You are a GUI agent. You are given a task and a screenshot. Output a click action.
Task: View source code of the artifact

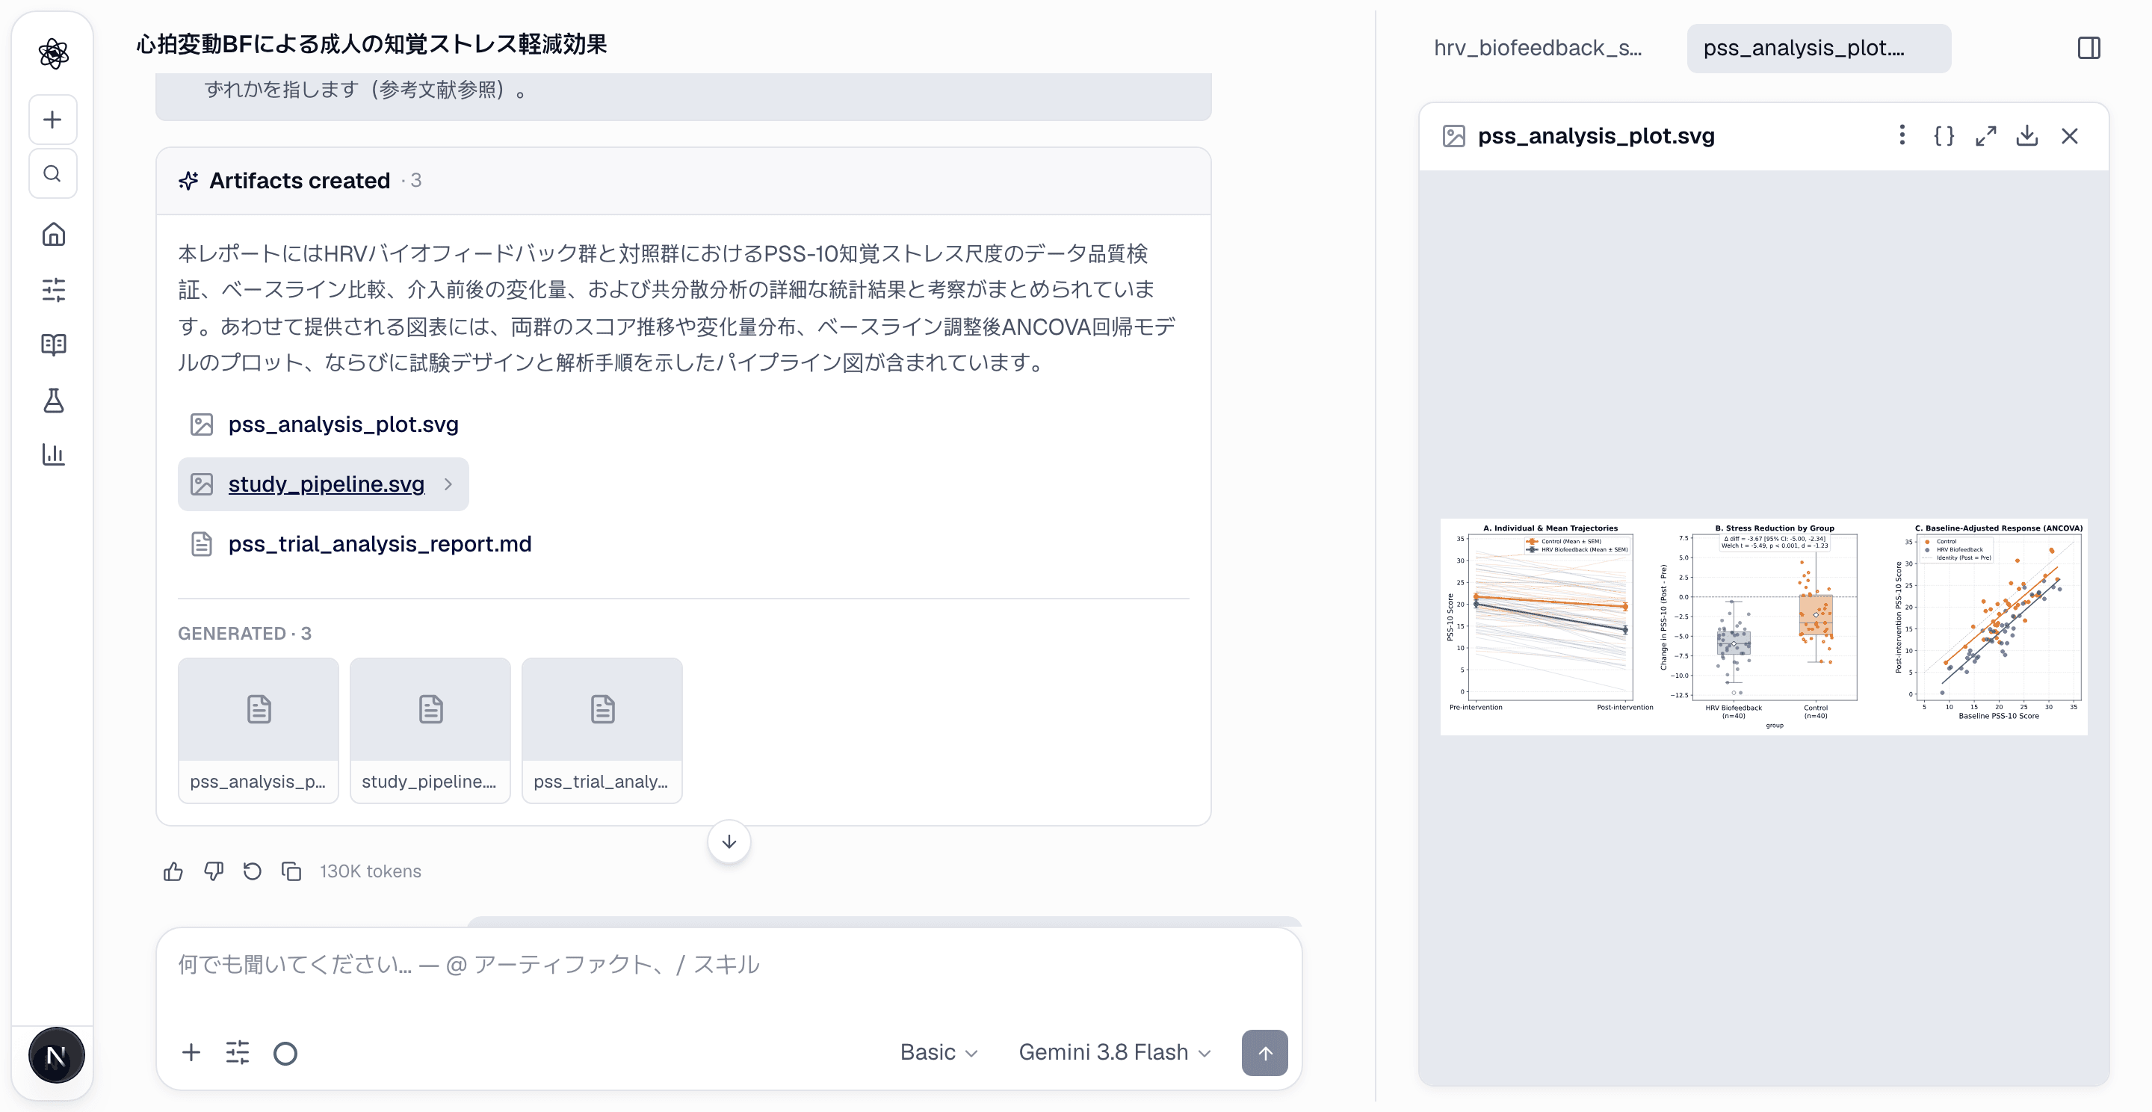coord(1944,135)
